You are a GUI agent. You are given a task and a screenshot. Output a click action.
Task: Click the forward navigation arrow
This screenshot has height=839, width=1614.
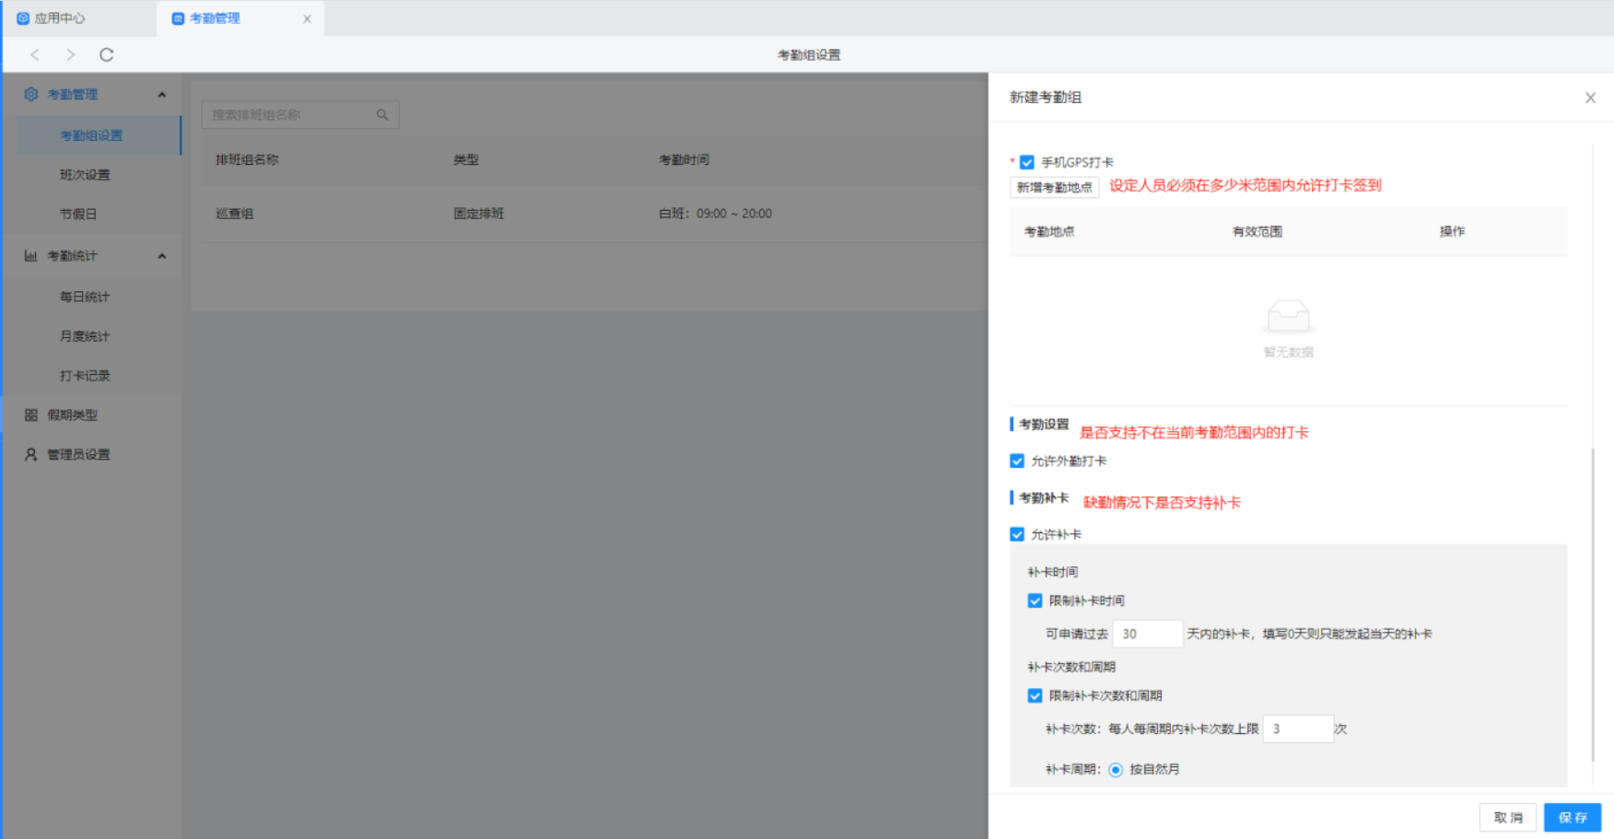(71, 55)
